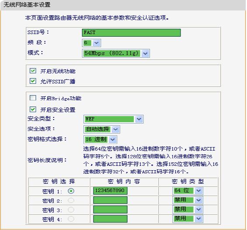Toggle the 开启无线功能 checkbox

point(33,71)
